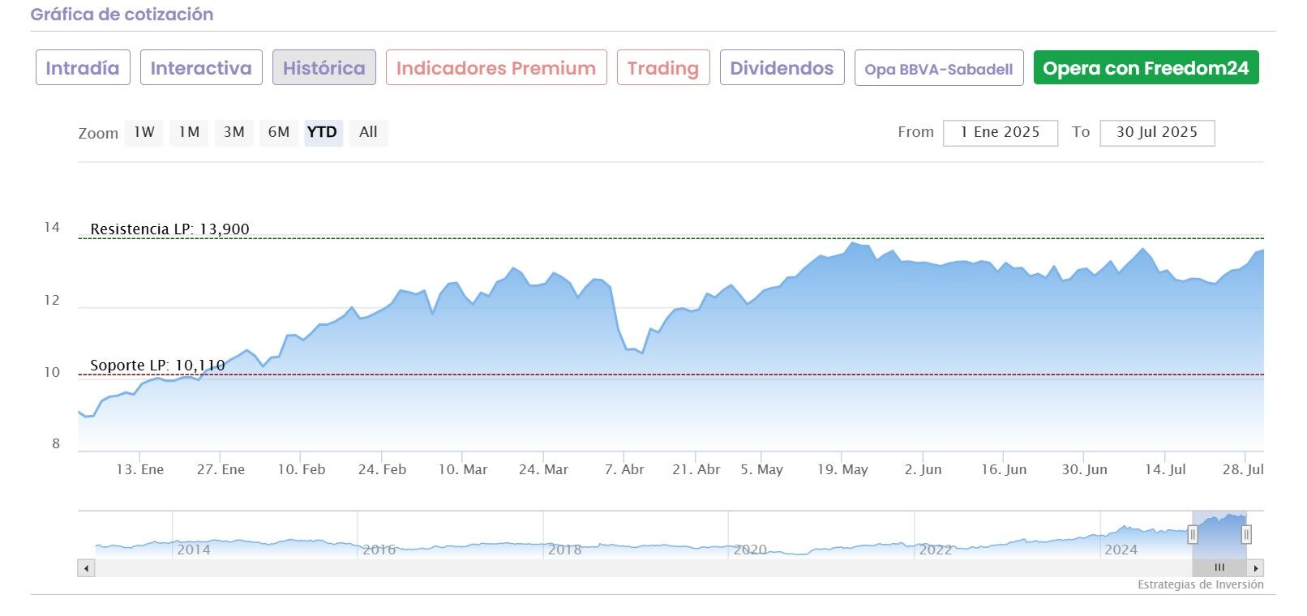Click the Trading tab
The height and width of the screenshot is (616, 1307).
coord(662,68)
